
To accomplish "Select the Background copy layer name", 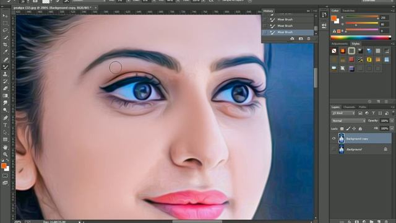I will (x=357, y=139).
